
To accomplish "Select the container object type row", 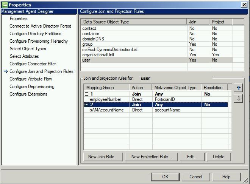I will (x=157, y=34).
